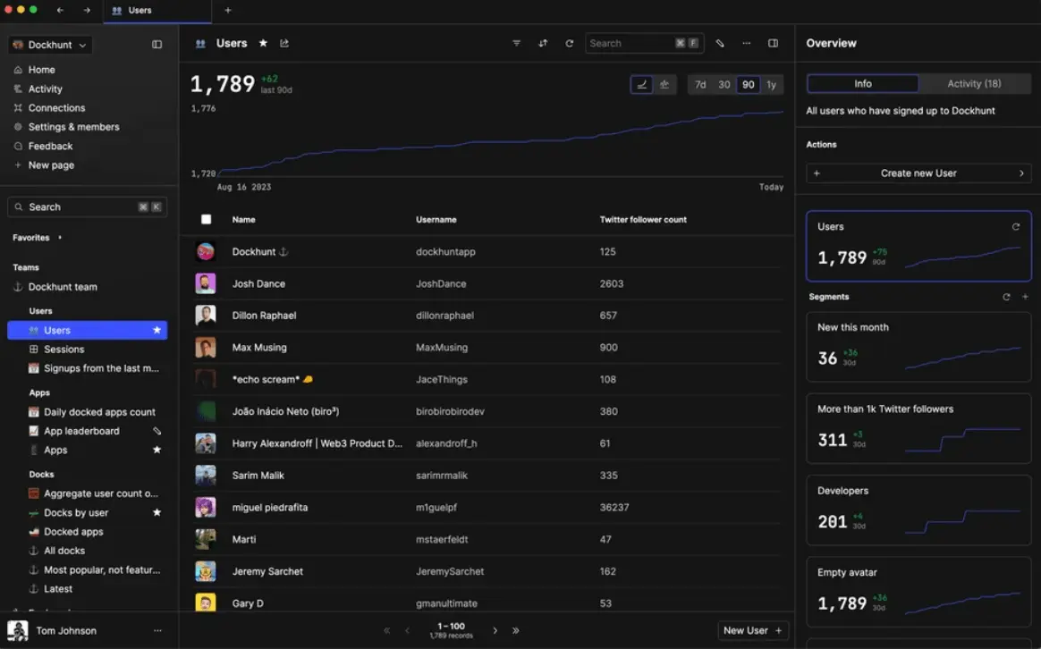Screen dimensions: 1041x649
Task: Select all rows with header checkbox
Action: (206, 220)
